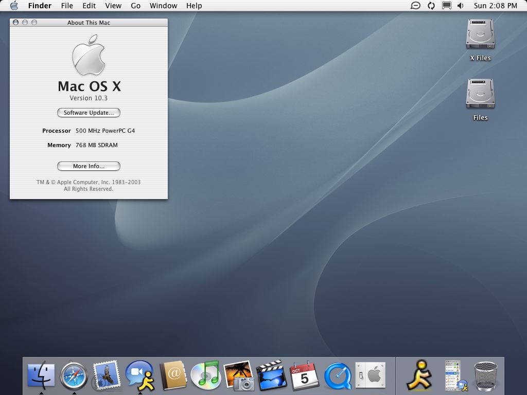Open iCal calendar in the Dock
527x395 pixels.
point(304,376)
